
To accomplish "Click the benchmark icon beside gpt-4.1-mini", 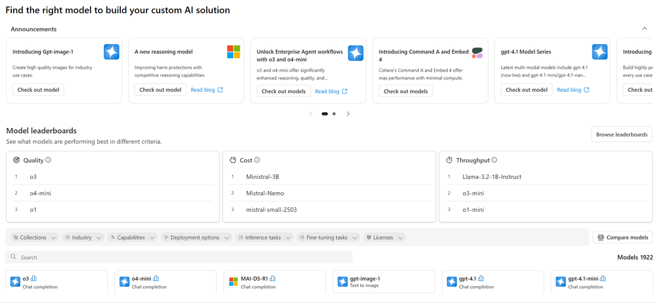I will 603,279.
